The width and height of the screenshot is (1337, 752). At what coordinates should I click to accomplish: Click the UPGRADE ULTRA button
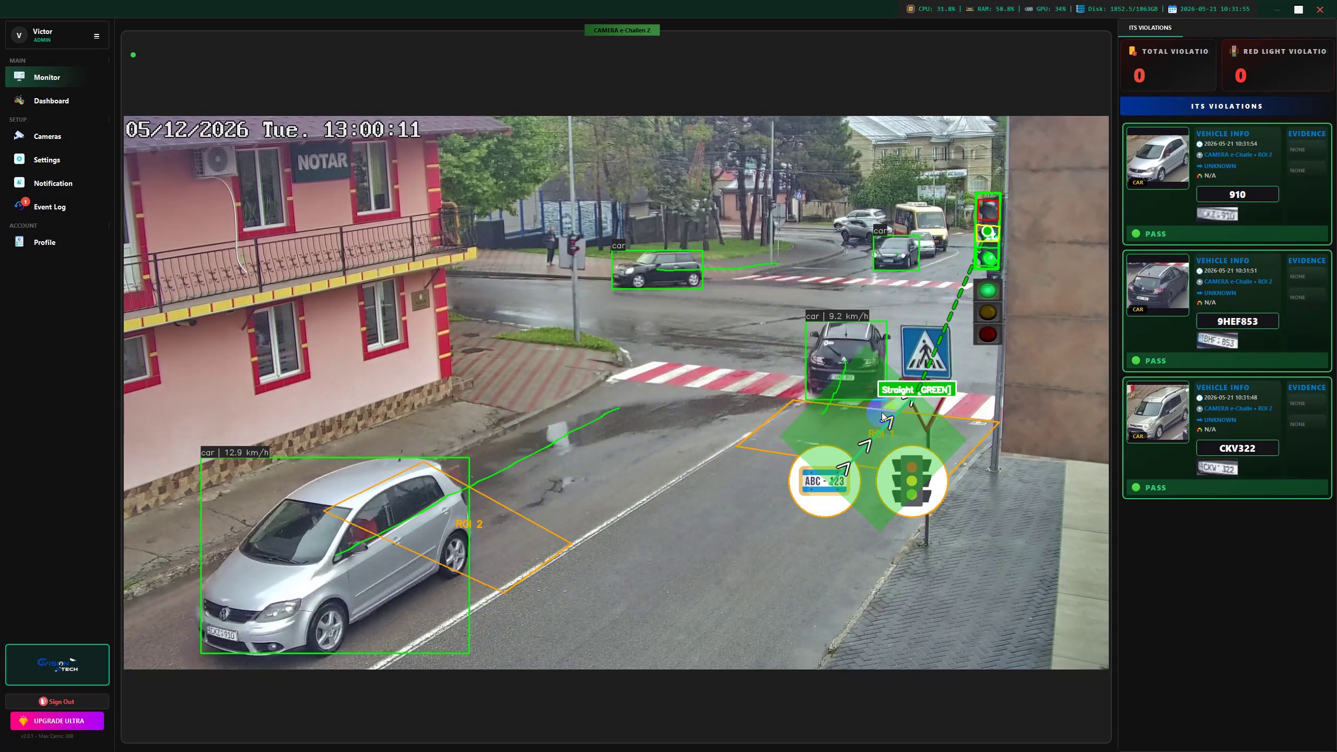[x=57, y=721]
